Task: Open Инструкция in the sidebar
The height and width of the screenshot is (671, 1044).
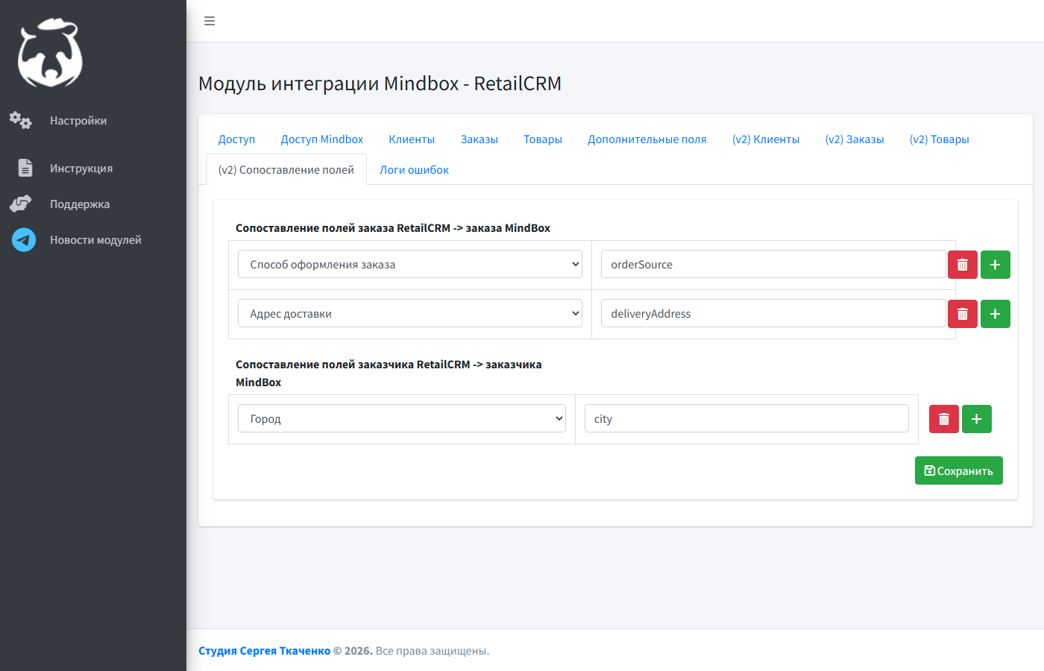Action: 81,168
